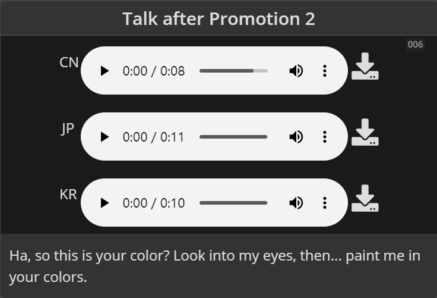The width and height of the screenshot is (437, 298).
Task: Download the CN voice file
Action: (365, 66)
